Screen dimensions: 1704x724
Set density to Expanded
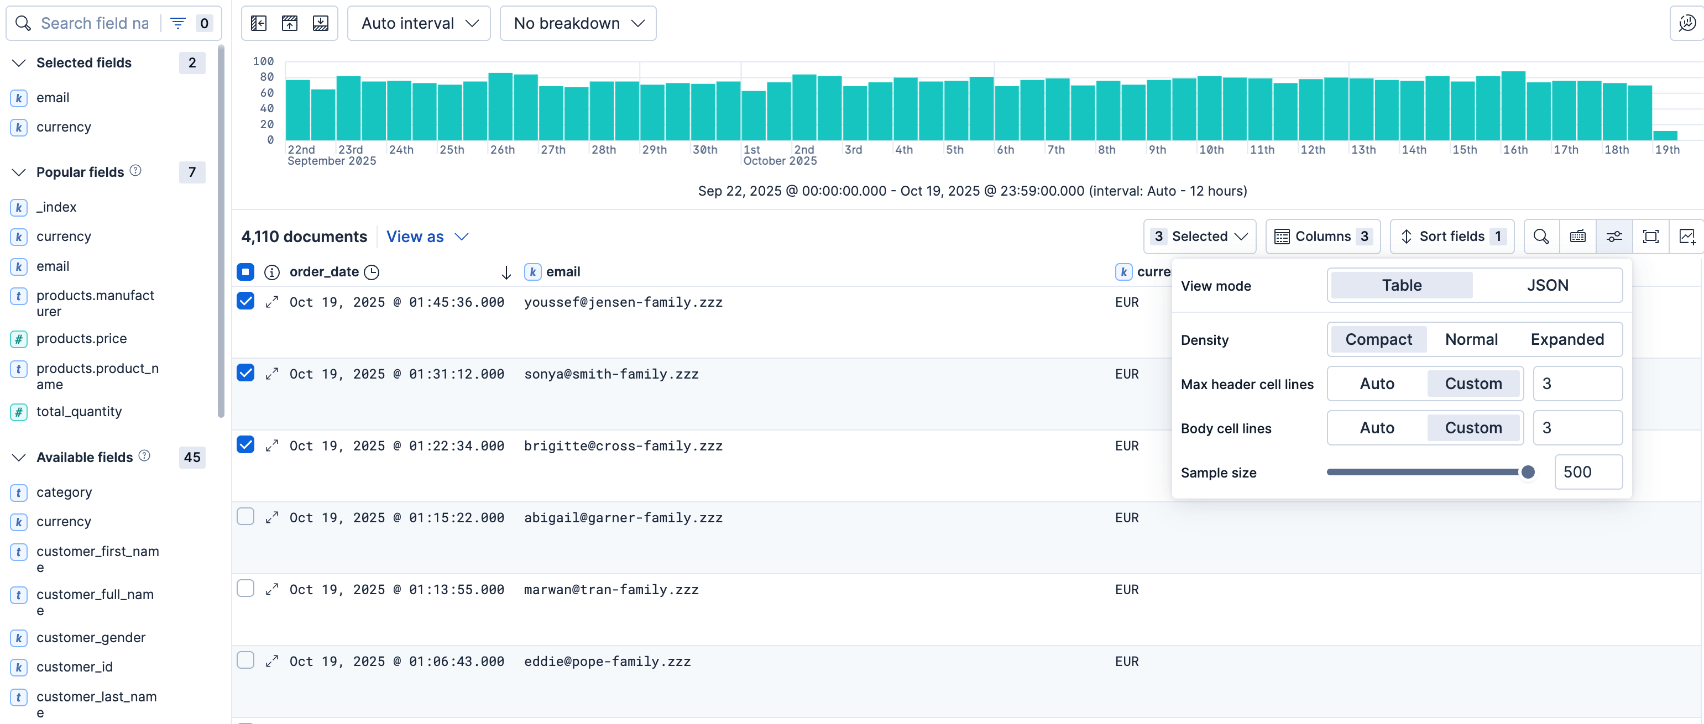(x=1567, y=340)
